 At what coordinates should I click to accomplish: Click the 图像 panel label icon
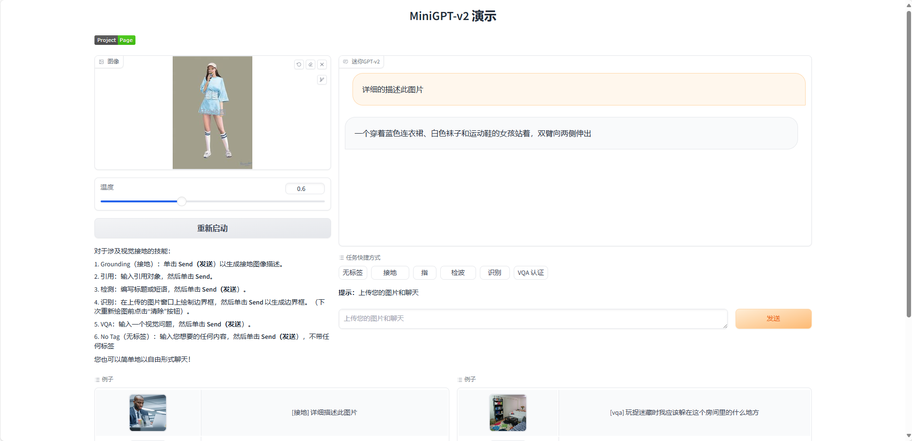[102, 62]
